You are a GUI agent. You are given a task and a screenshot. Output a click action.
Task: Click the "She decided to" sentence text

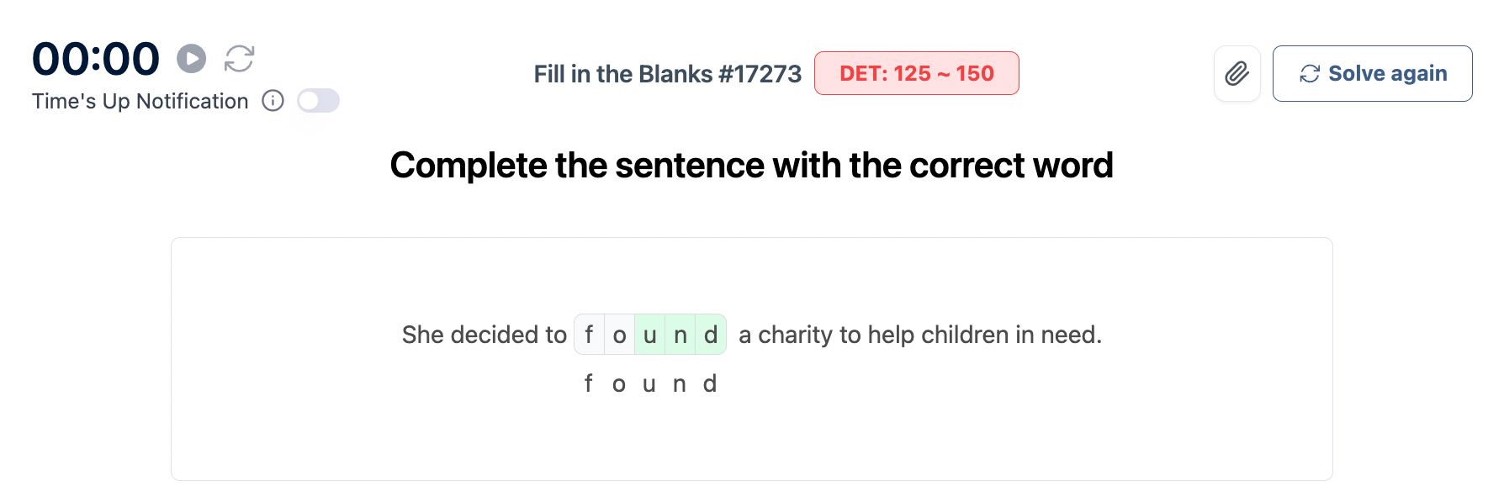click(x=484, y=335)
